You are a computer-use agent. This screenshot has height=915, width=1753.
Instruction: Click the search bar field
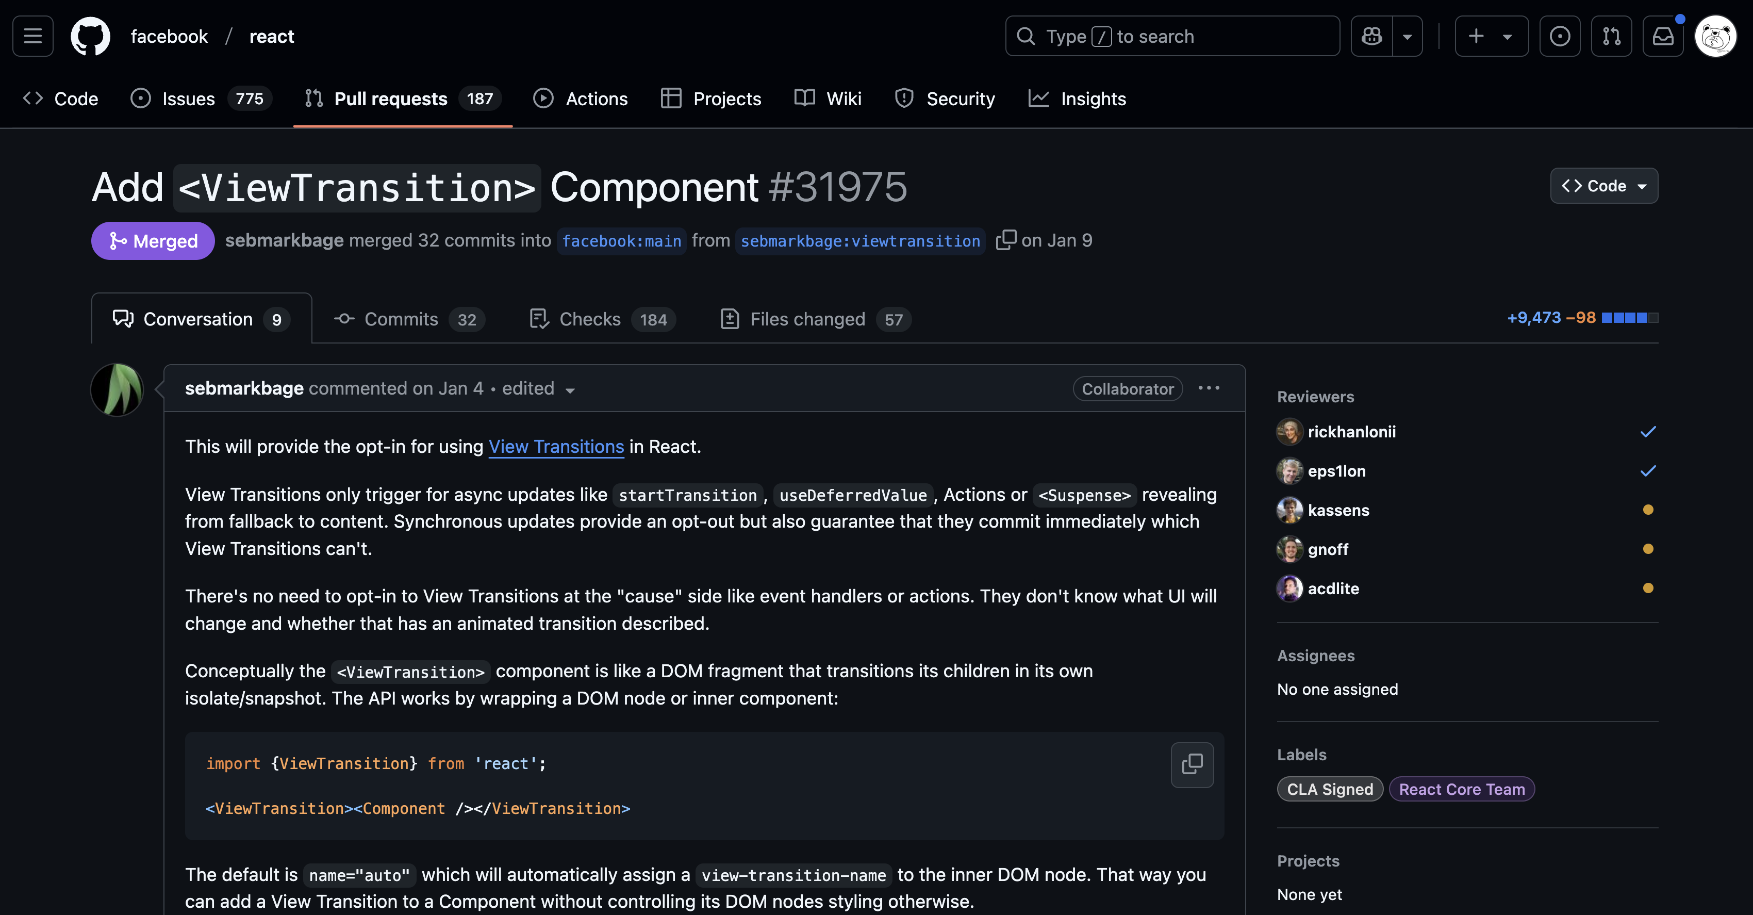1172,36
